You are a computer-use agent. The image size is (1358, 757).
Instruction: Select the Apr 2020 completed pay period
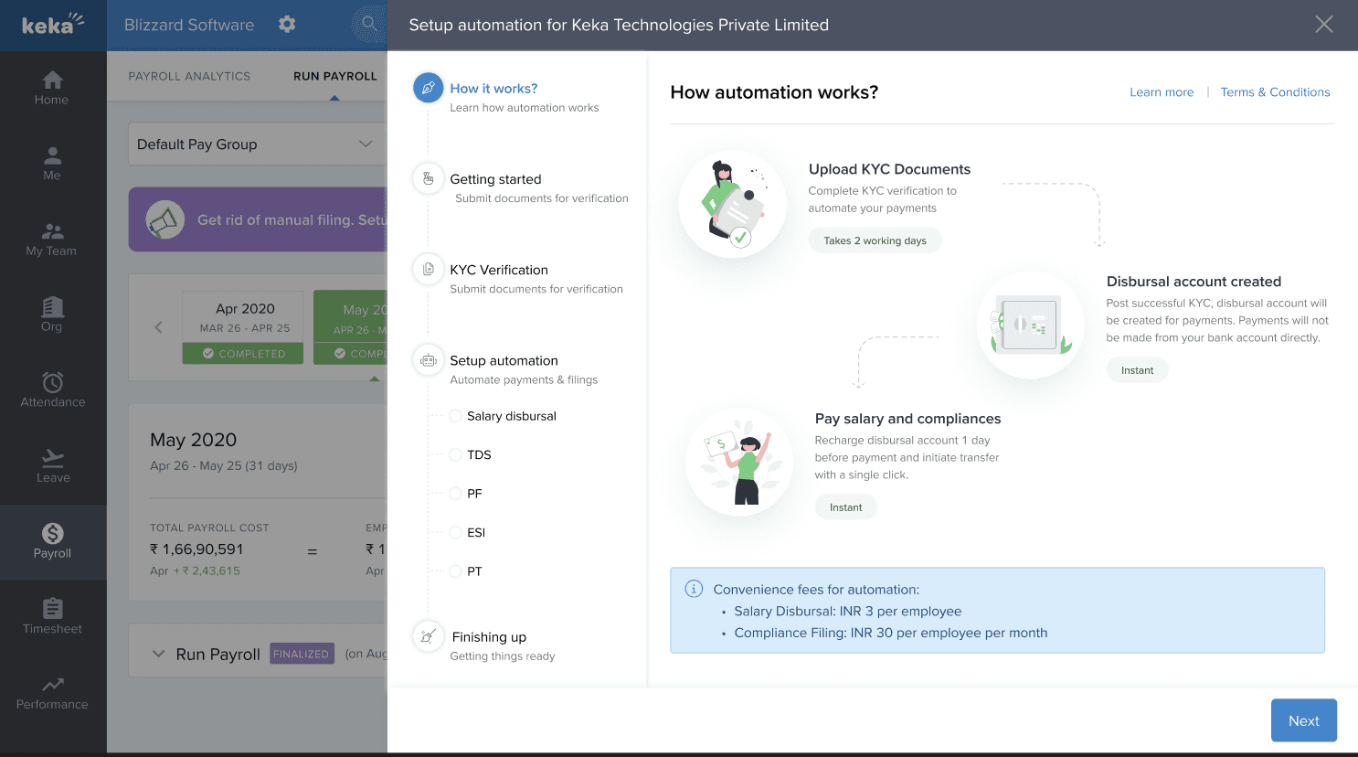[x=243, y=327]
